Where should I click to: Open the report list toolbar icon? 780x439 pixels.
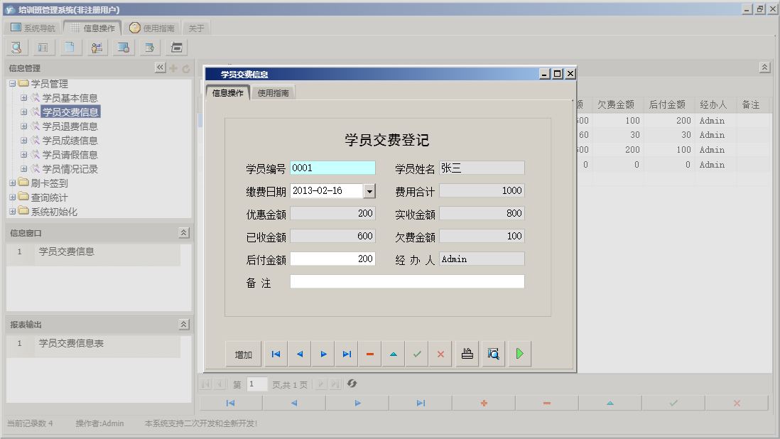click(x=43, y=47)
